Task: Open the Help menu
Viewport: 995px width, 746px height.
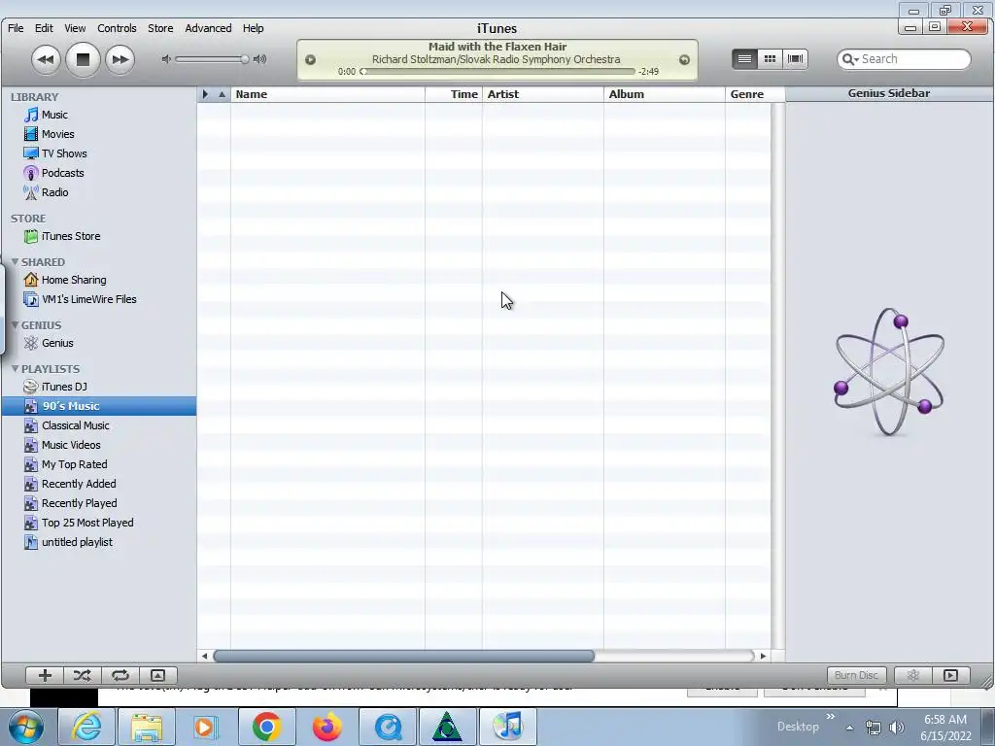Action: coord(254,28)
